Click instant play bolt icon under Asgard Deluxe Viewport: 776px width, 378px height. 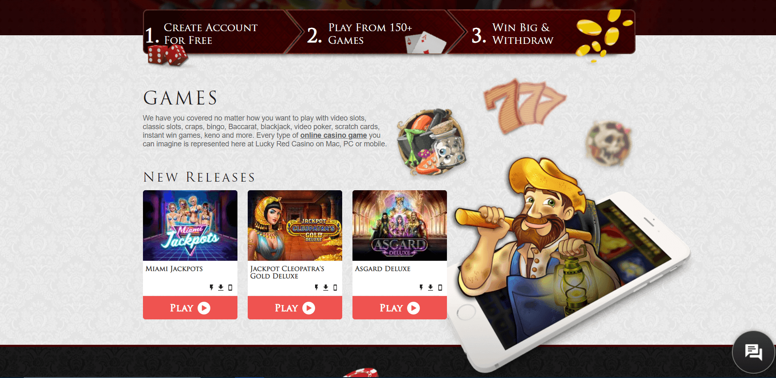coord(421,287)
